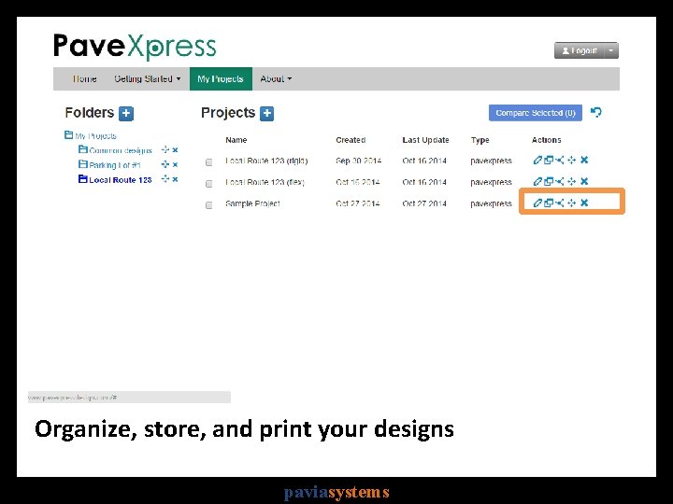
Task: Delete the Parking Lot #1 folder
Action: (x=175, y=165)
